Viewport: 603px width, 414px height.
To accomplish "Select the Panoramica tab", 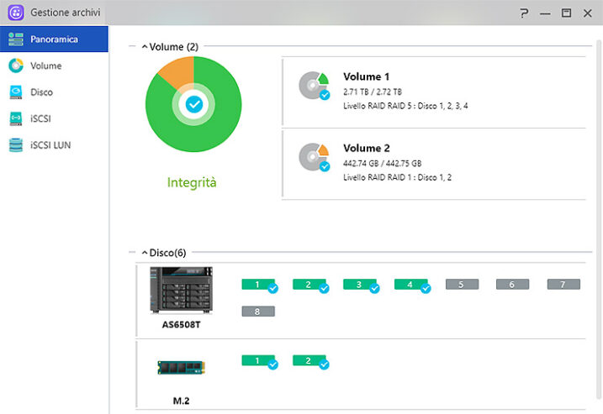I will pyautogui.click(x=54, y=39).
